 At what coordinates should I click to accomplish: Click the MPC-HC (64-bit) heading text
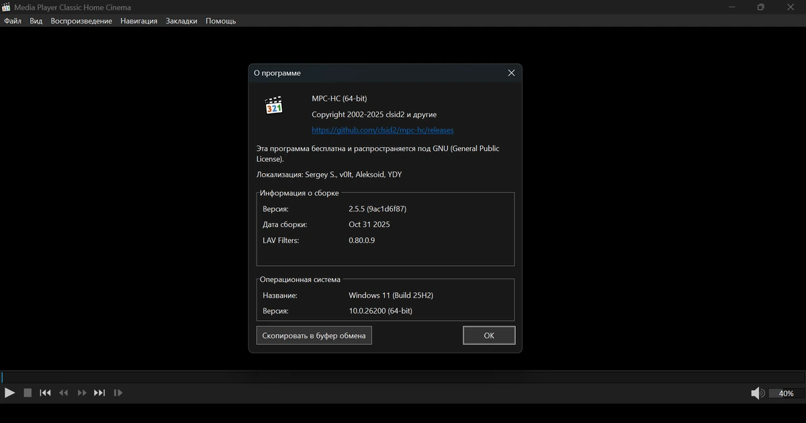(339, 99)
